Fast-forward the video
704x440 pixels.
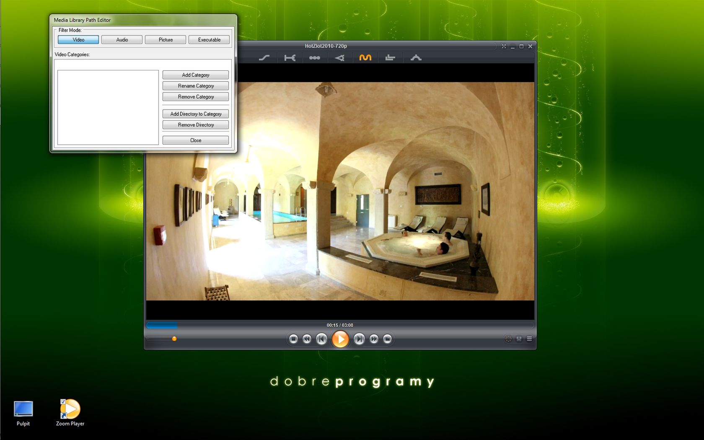pos(374,339)
